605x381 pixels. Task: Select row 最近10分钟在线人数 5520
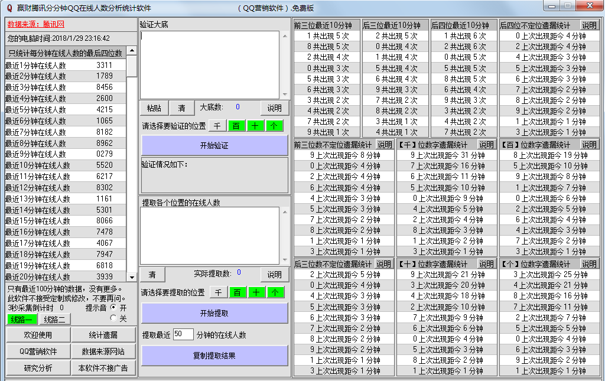(x=66, y=165)
